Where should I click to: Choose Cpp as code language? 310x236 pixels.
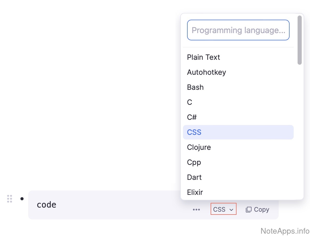tap(194, 162)
